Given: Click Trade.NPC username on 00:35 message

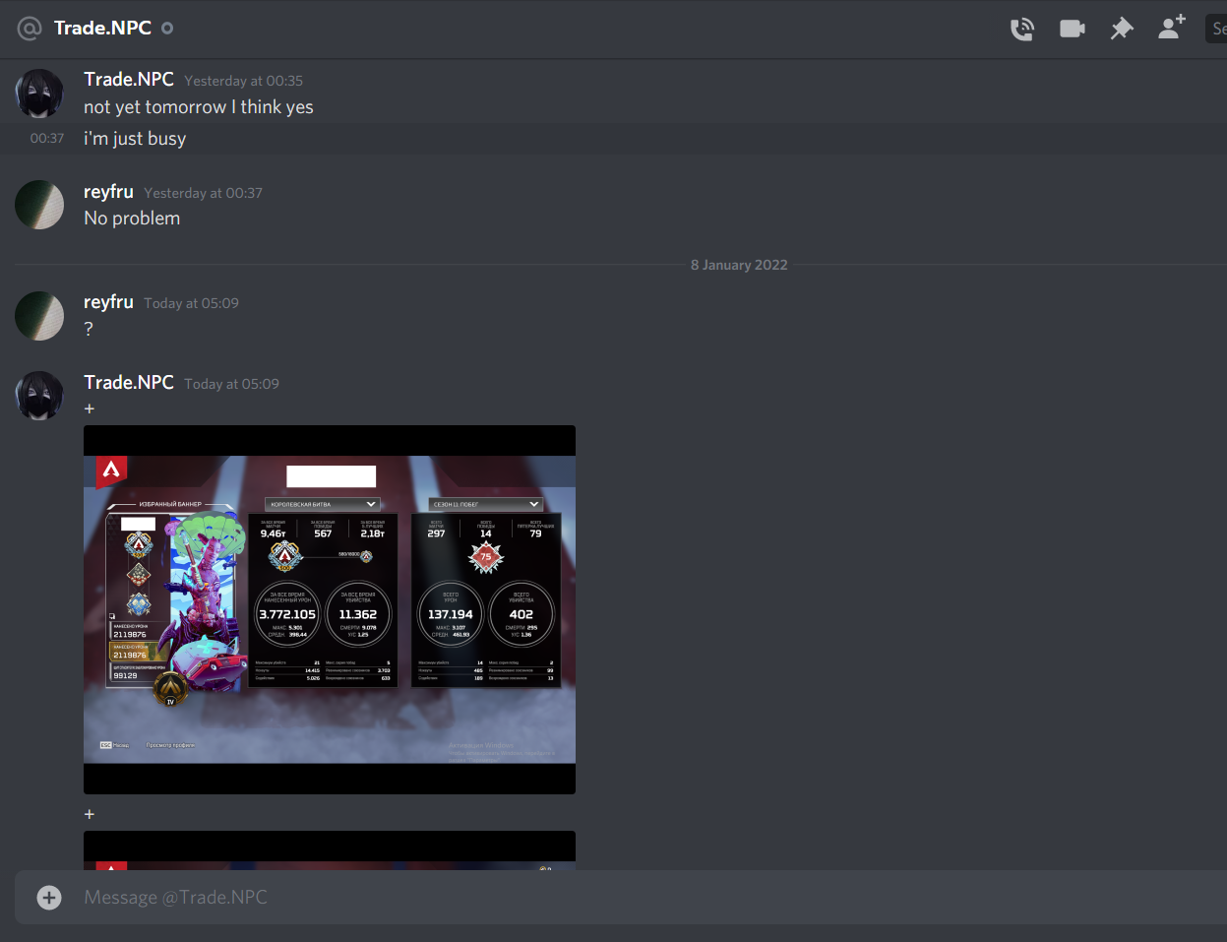Looking at the screenshot, I should [x=129, y=80].
